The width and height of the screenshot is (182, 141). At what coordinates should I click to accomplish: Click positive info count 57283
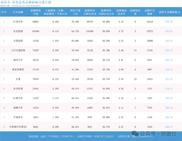[90, 69]
